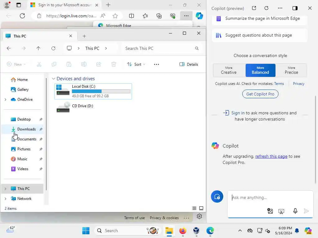Refresh File Explorer view
Viewport: 318px width, 238px height.
click(53, 48)
